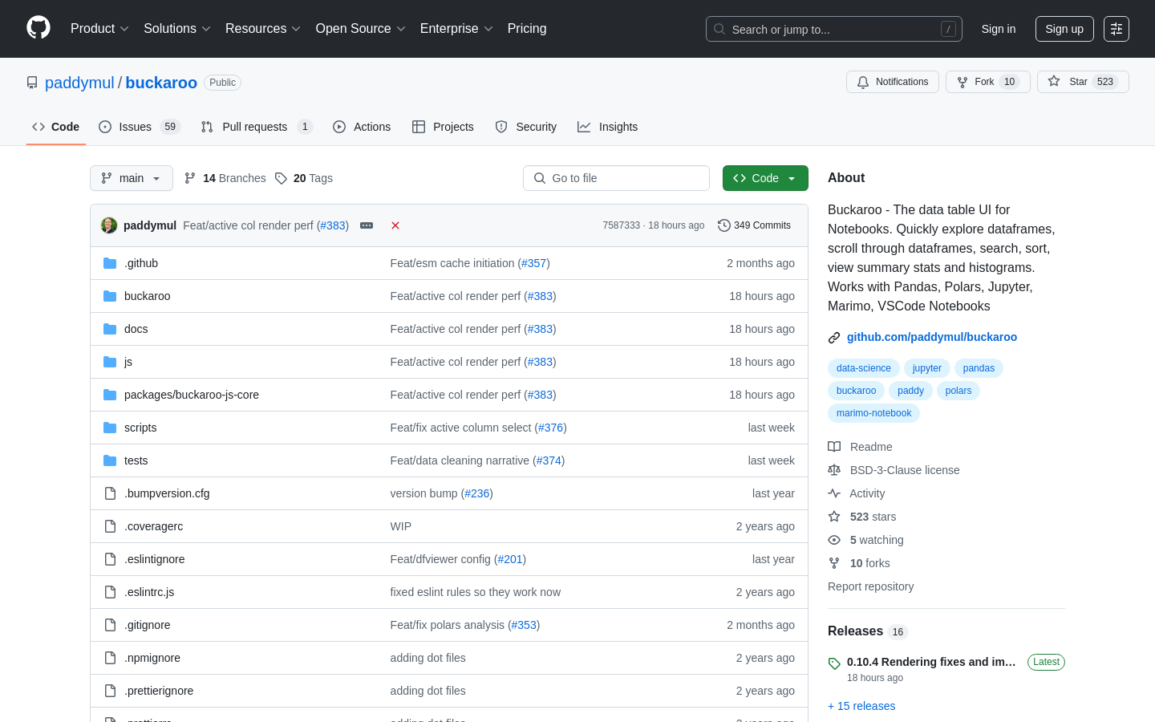Click the .bumpversion.cfg file icon
1155x722 pixels.
(110, 493)
